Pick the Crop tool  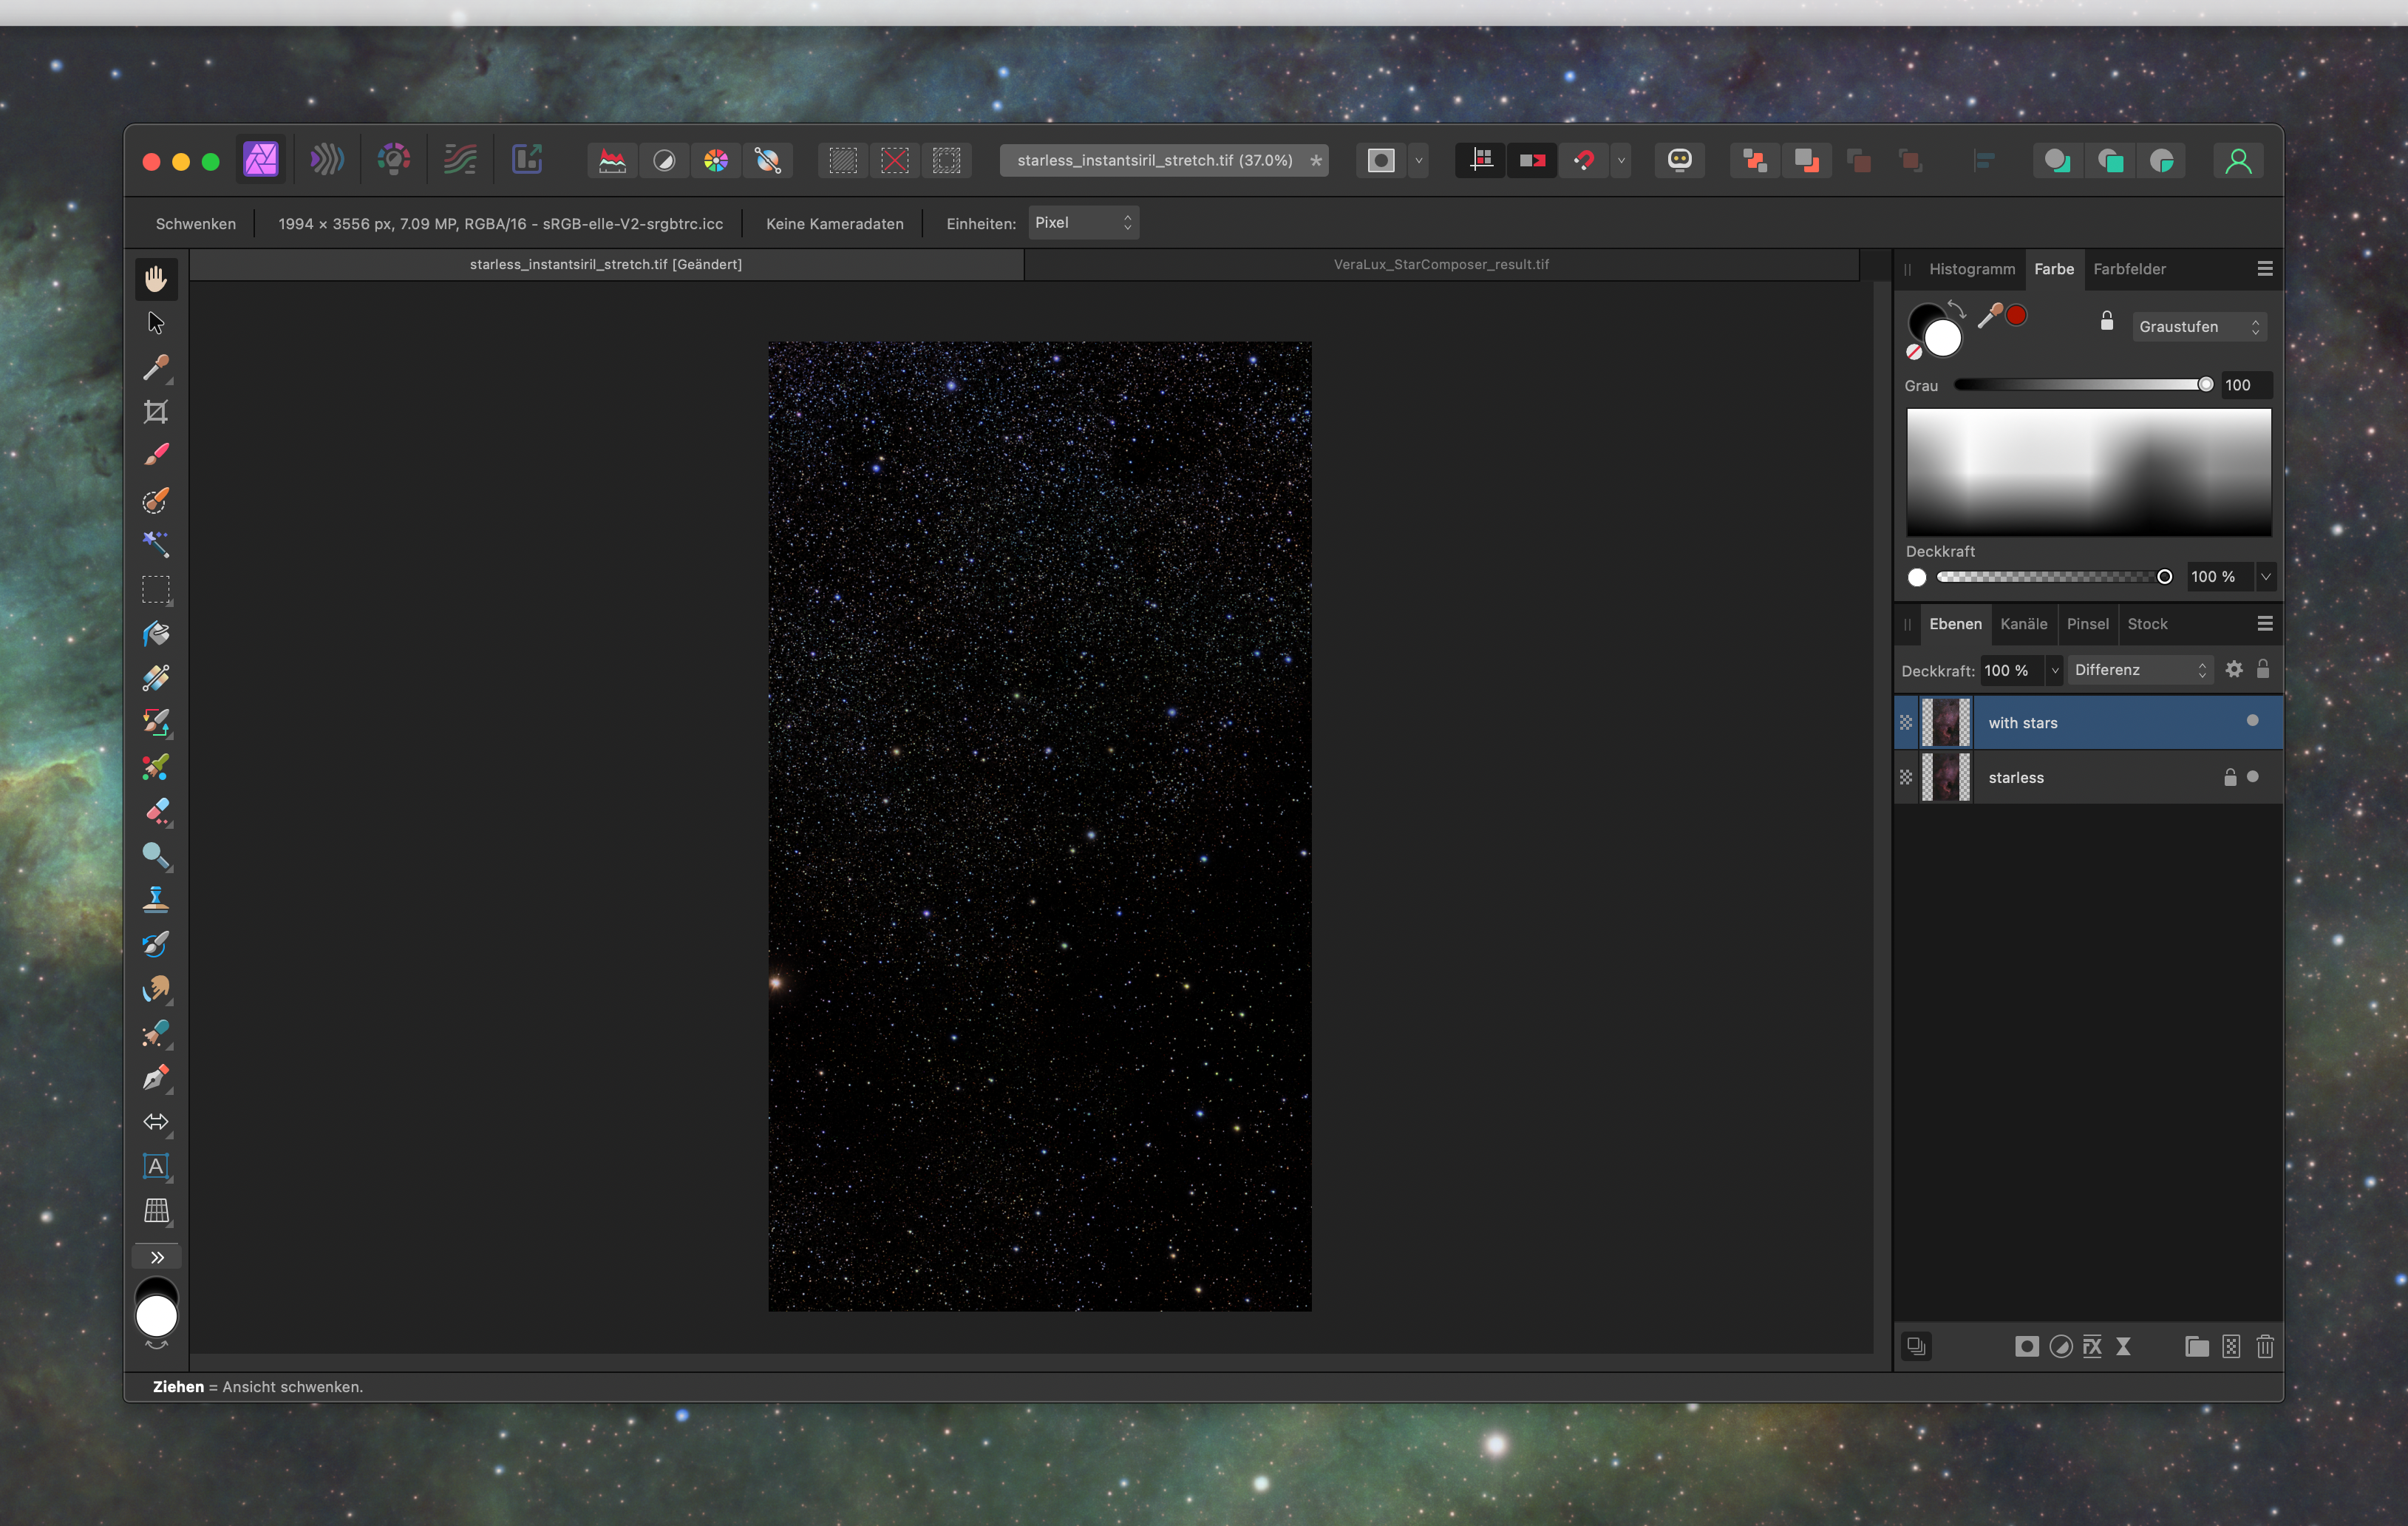point(156,412)
